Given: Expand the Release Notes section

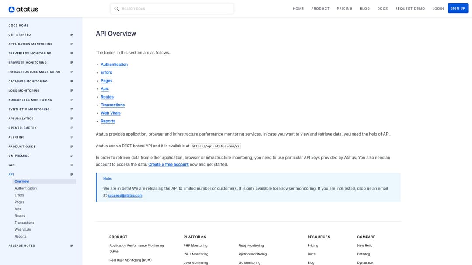Looking at the screenshot, I should (72, 245).
